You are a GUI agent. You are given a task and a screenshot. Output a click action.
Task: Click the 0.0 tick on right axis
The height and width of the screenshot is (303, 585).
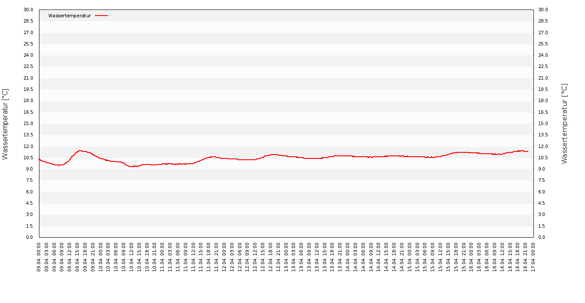[x=543, y=237]
